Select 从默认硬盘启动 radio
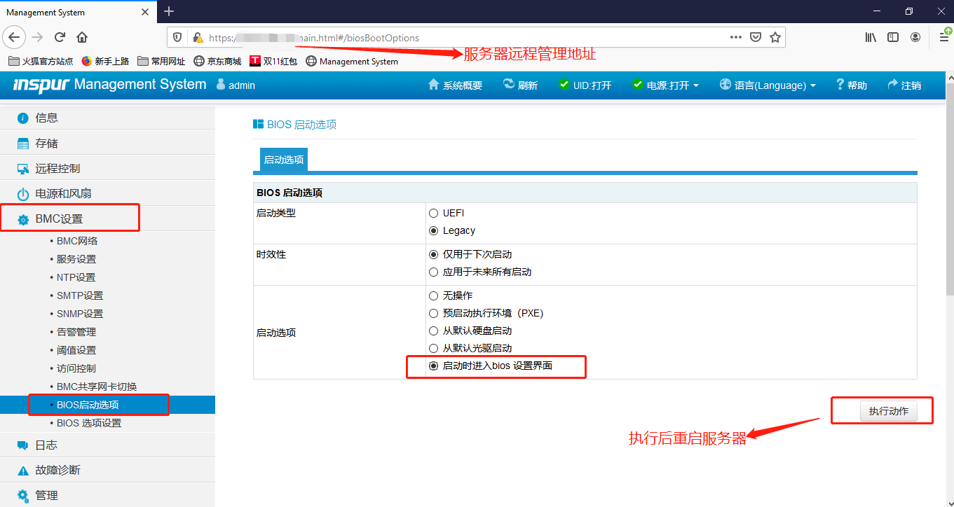Viewport: 954px width, 507px height. [x=433, y=331]
